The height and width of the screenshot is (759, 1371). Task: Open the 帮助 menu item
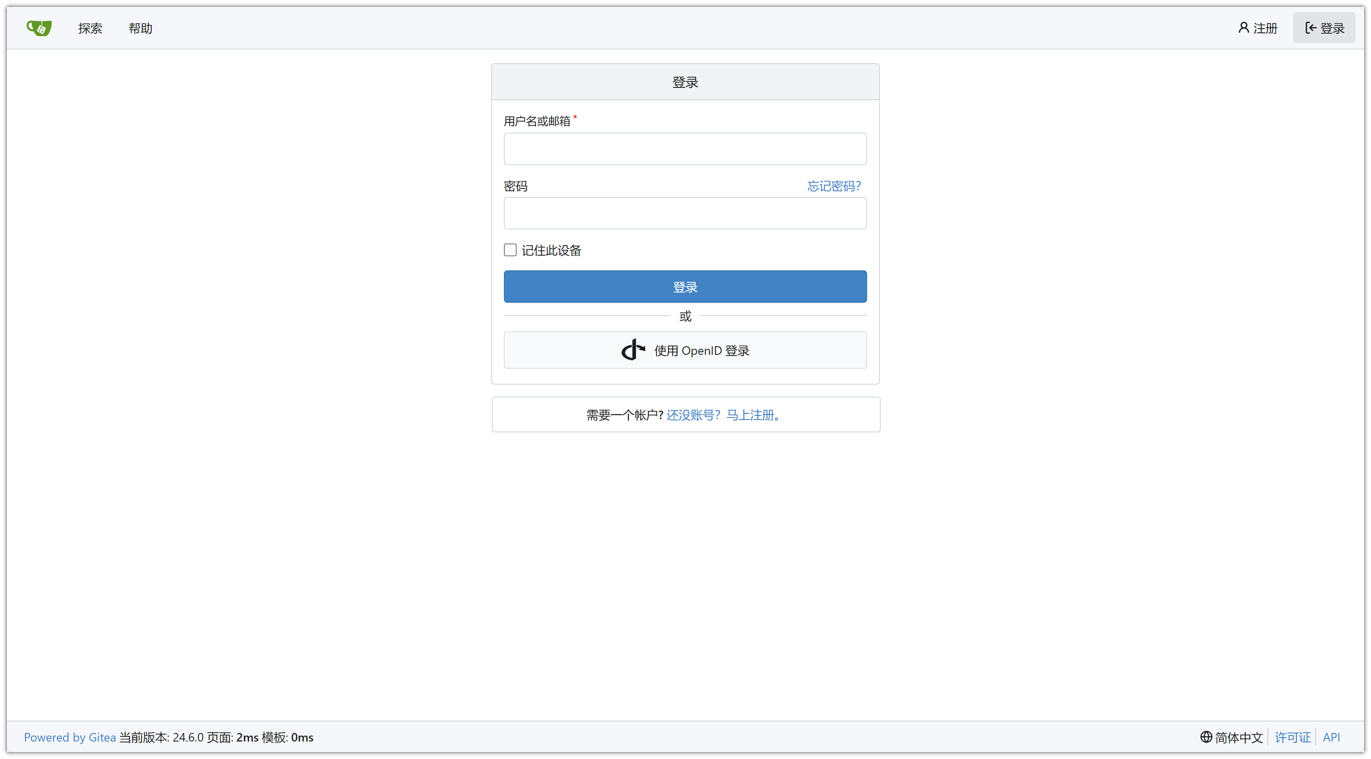pos(141,28)
